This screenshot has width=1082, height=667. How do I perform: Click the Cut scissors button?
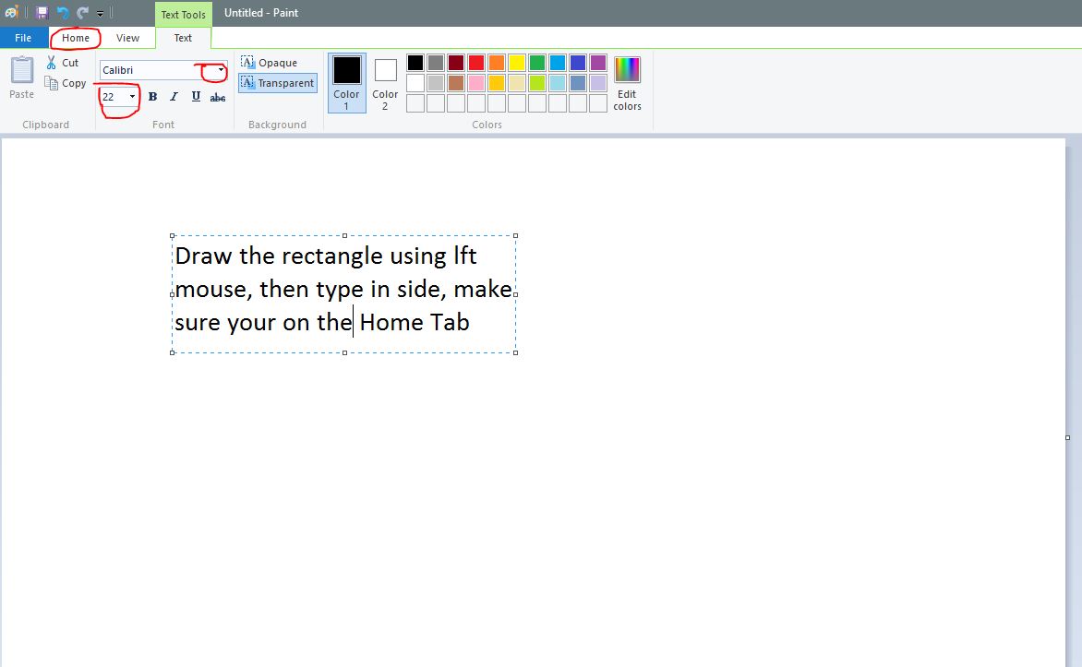click(63, 63)
